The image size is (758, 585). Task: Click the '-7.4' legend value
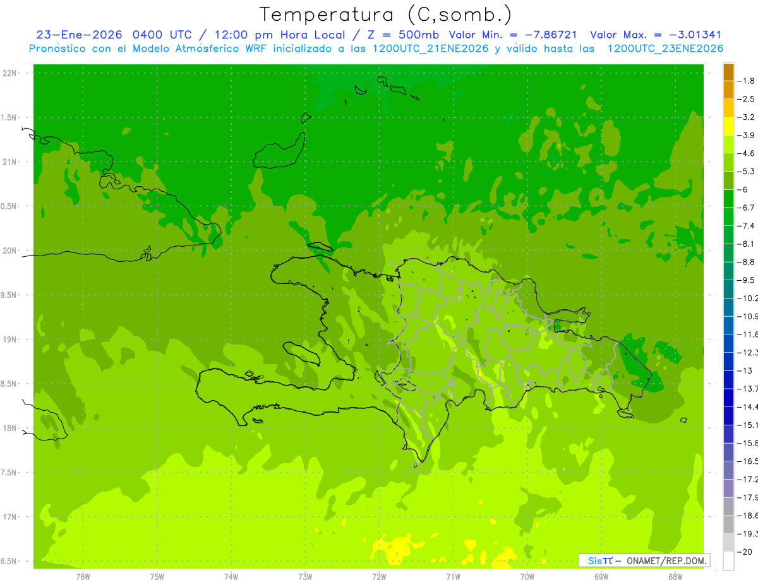(746, 225)
